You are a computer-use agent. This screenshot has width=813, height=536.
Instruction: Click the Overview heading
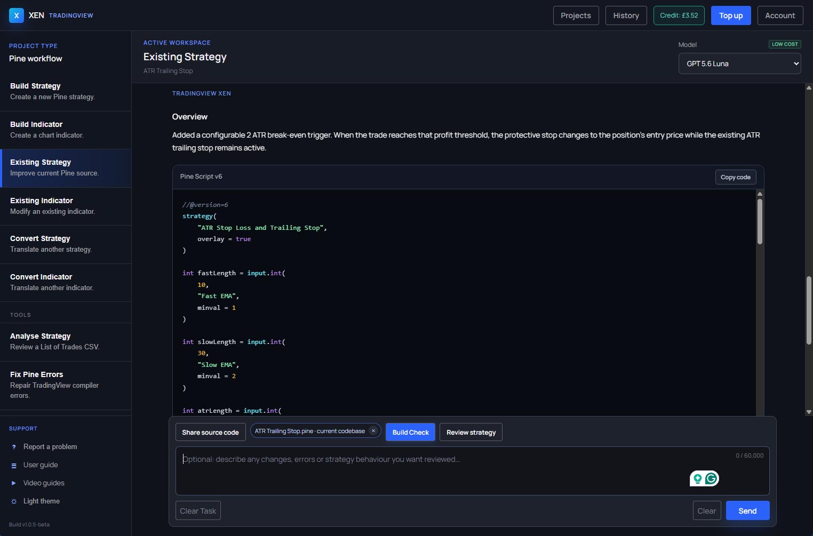tap(189, 117)
